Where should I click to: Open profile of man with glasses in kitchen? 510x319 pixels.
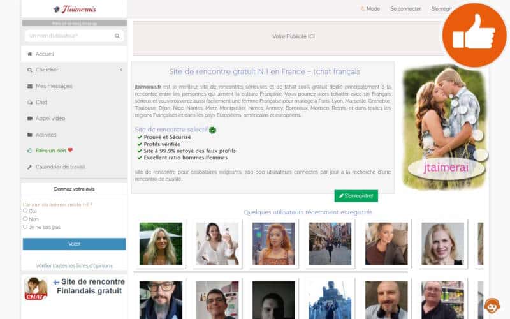(217, 300)
